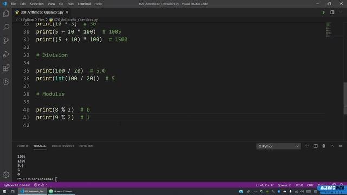Viewport: 347px width, 195px height.
Task: Click 'print(8 % 2)' on line 40
Action: [x=55, y=109]
